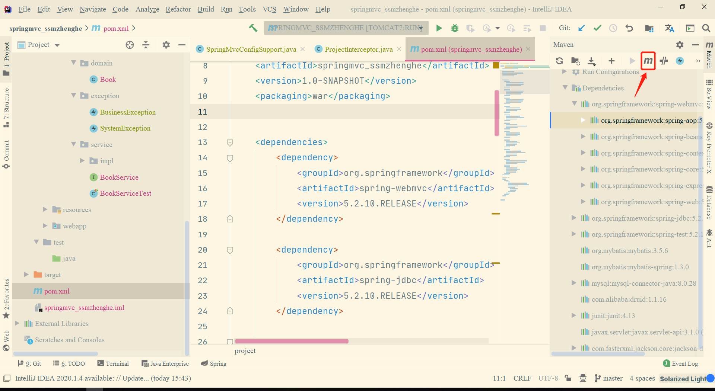Select BookServiceTest in the project tree
The height and width of the screenshot is (391, 715).
[x=125, y=193]
